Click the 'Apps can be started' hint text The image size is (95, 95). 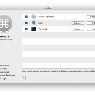(58, 71)
